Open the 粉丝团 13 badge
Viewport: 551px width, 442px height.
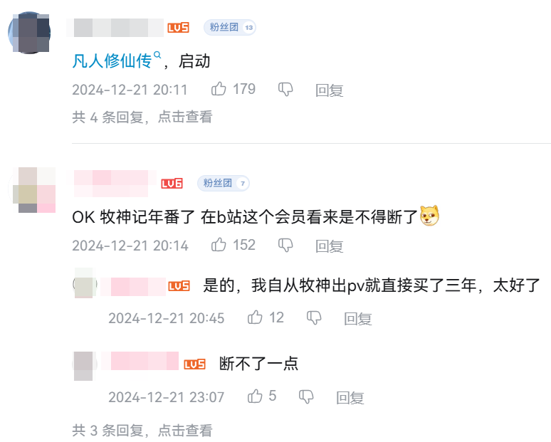coord(230,28)
